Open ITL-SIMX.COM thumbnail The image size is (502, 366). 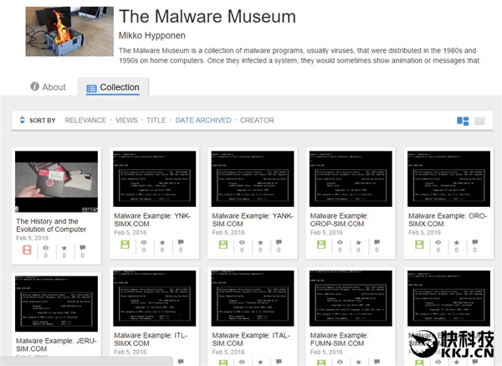pyautogui.click(x=154, y=298)
